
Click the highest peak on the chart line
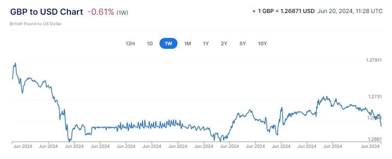[x=15, y=63]
